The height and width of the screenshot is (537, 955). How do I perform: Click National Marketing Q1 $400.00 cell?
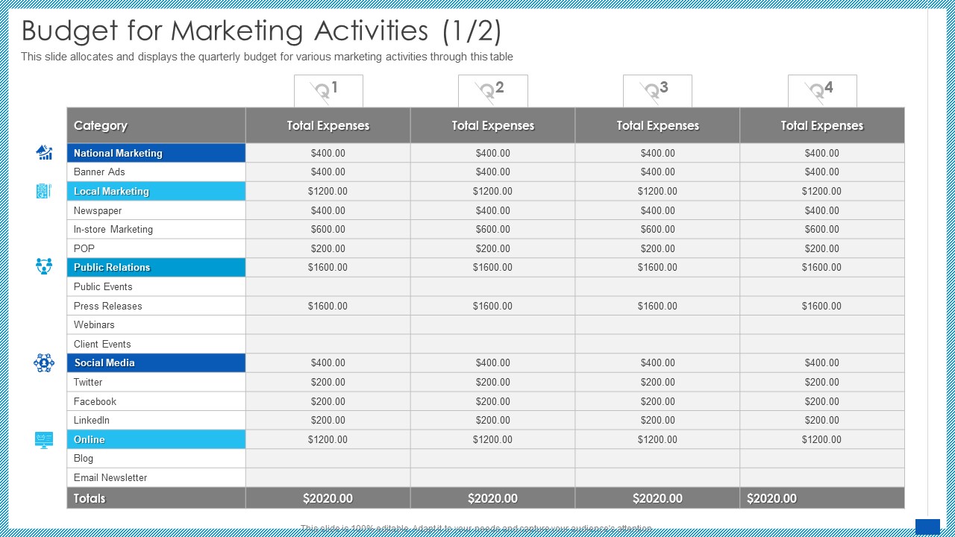point(328,153)
